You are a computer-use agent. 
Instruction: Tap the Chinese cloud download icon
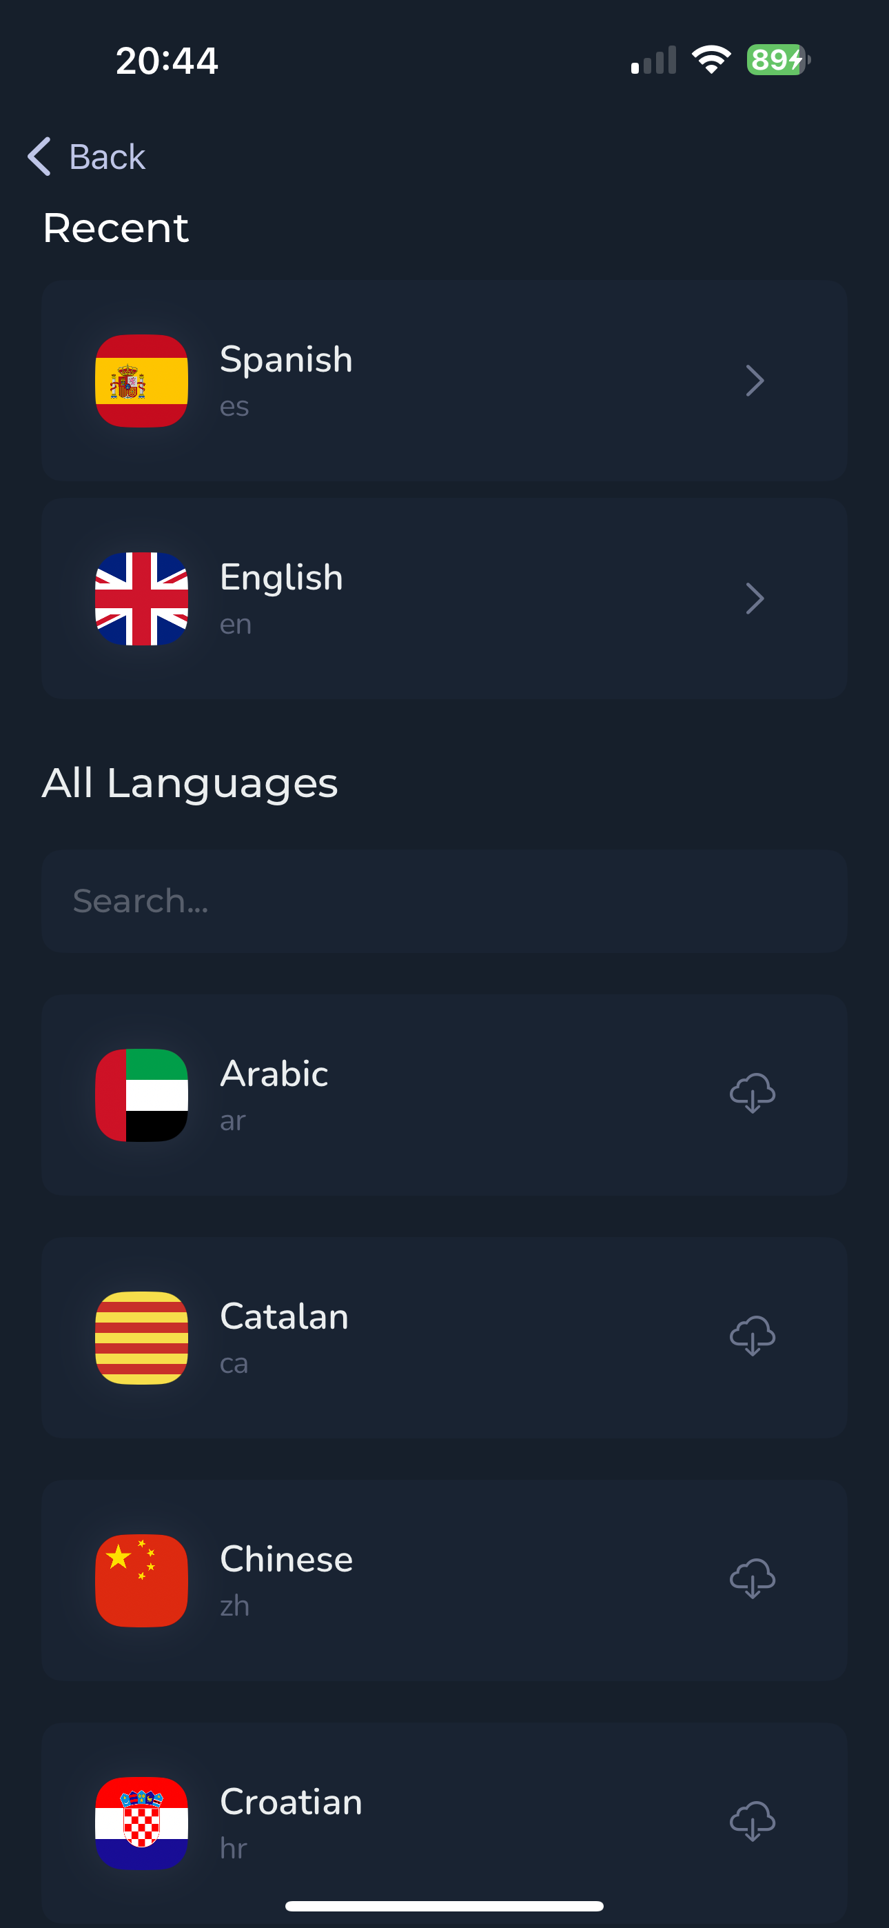pos(752,1578)
